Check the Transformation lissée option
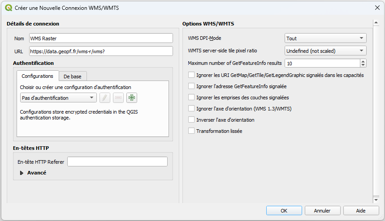The width and height of the screenshot is (385, 221). point(191,131)
